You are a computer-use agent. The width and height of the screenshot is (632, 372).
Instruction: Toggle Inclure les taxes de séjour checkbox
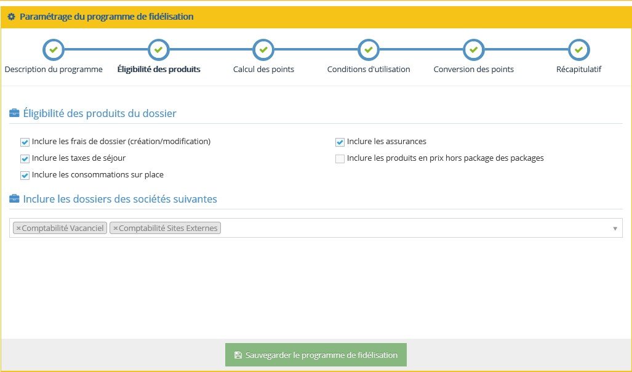tap(25, 159)
